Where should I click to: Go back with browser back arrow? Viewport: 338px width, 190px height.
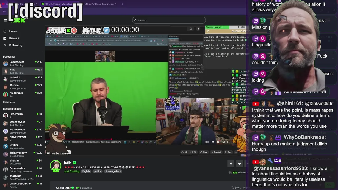coord(4,11)
